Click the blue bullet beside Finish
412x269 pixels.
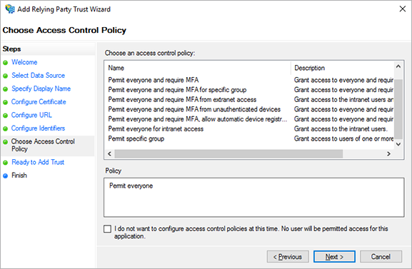coord(5,176)
